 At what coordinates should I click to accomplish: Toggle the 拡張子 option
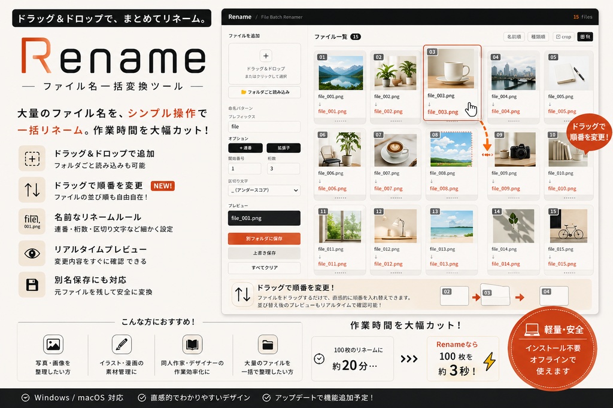tap(283, 148)
